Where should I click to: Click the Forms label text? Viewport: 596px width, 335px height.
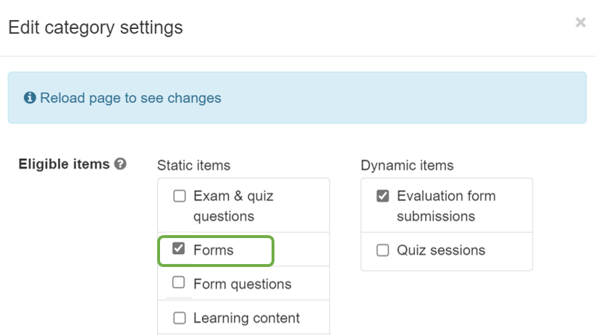[214, 250]
